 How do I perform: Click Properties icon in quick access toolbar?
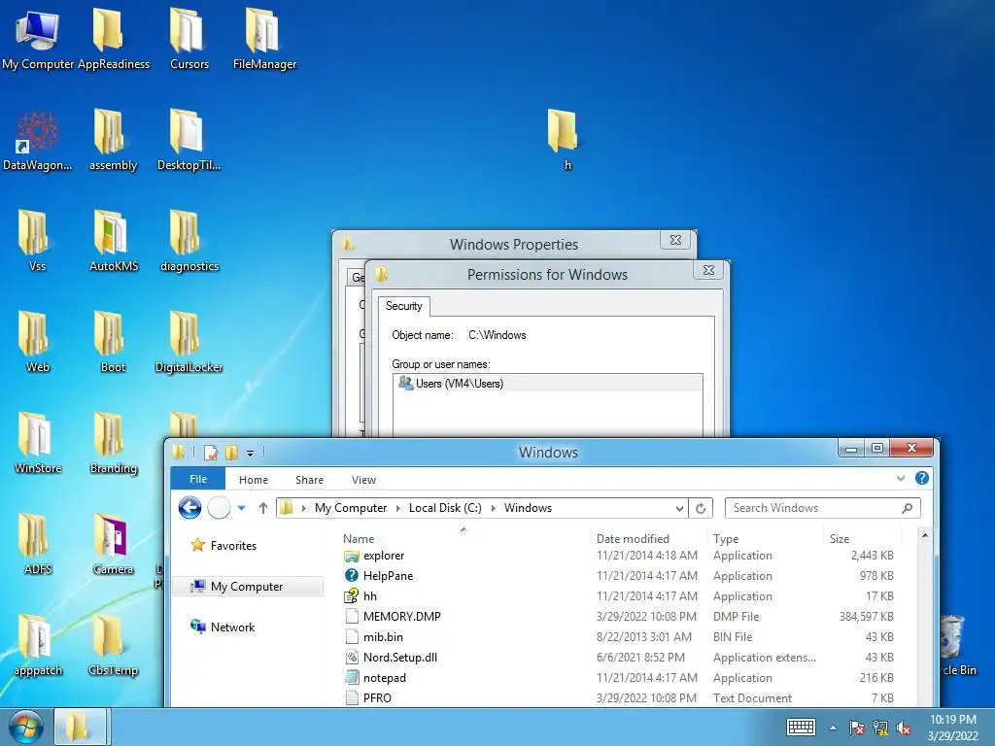[211, 453]
